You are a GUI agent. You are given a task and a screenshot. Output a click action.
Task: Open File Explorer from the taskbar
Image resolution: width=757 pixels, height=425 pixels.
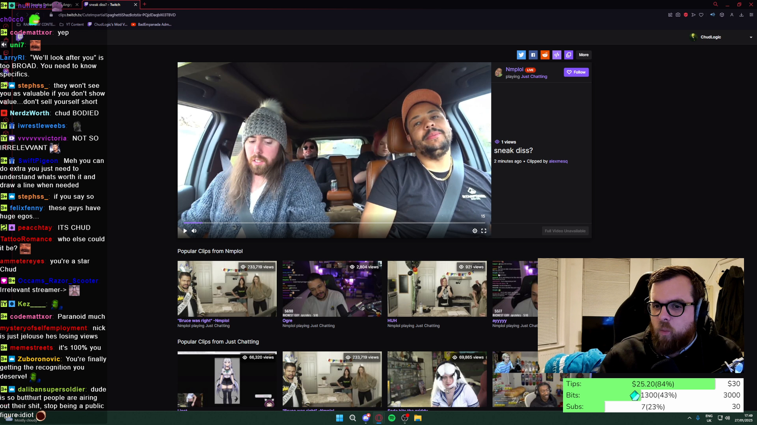click(418, 418)
